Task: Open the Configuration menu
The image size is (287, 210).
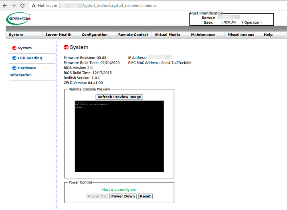Action: 95,35
